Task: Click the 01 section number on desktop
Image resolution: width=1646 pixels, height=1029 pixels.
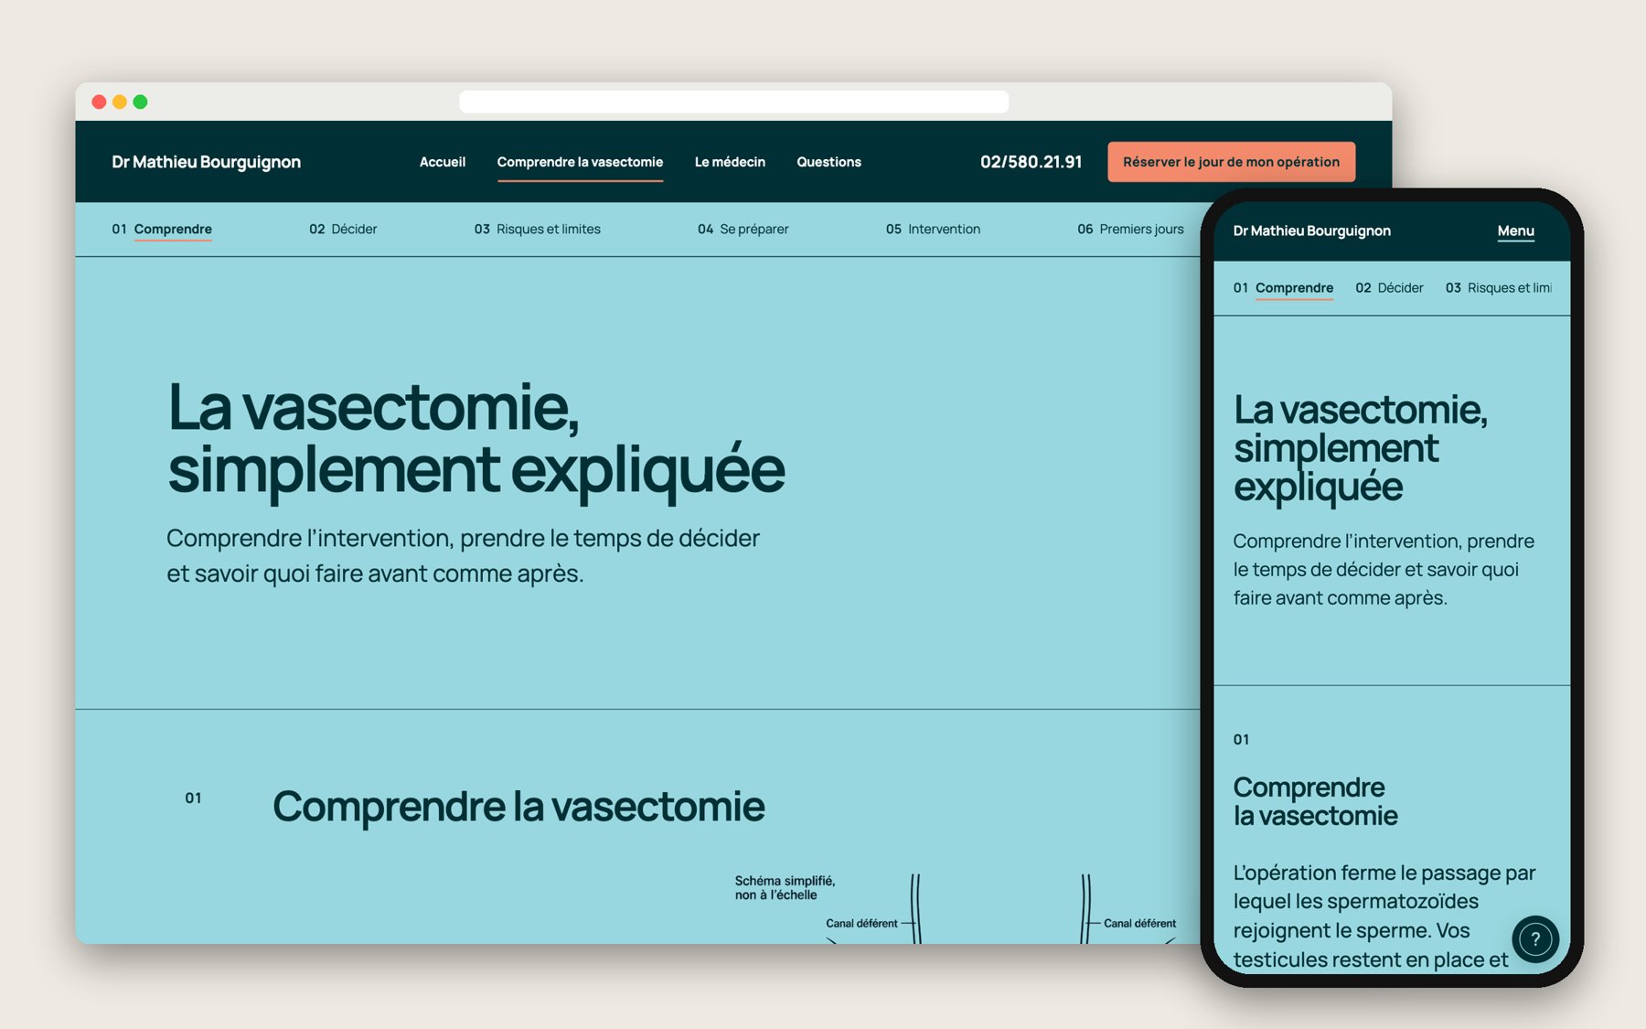Action: pos(193,798)
